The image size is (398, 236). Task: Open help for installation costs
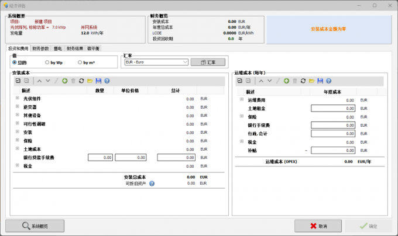(107, 81)
